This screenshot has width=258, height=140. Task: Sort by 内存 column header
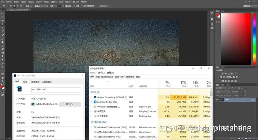[x=179, y=84]
